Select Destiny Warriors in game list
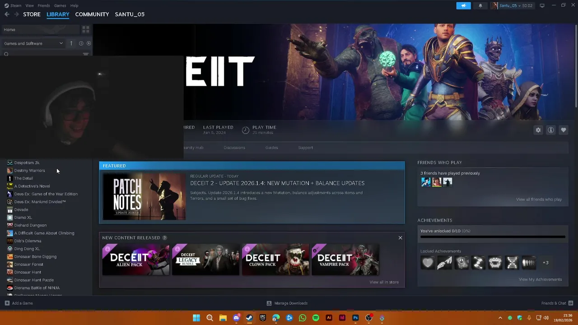Screen dimensions: 578x325 [x=29, y=171]
